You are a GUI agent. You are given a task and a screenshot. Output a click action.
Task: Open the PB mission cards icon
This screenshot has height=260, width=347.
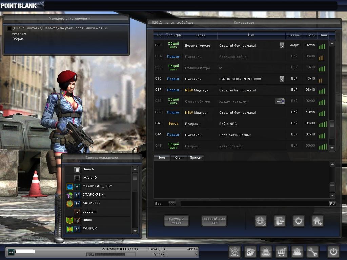(x=250, y=252)
